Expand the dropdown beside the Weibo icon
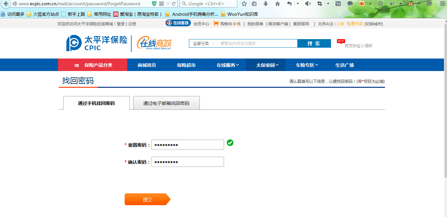Viewport: 447px width, 217px height. (370, 4)
